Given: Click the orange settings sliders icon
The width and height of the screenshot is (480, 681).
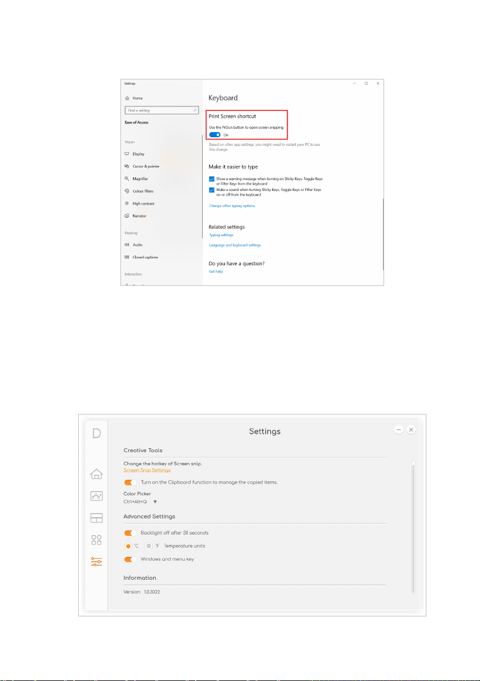Looking at the screenshot, I should point(96,562).
